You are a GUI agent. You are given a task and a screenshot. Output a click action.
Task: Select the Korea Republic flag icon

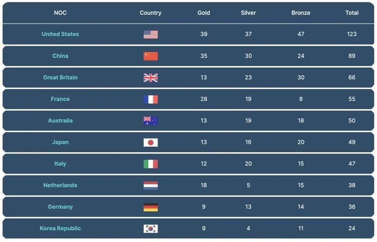tap(151, 228)
